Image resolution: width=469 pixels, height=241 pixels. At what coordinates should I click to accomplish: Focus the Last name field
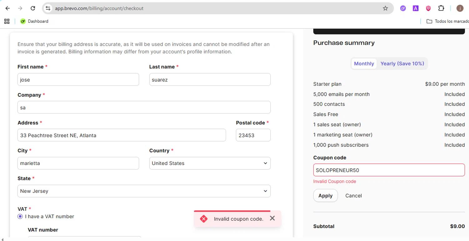(x=210, y=79)
